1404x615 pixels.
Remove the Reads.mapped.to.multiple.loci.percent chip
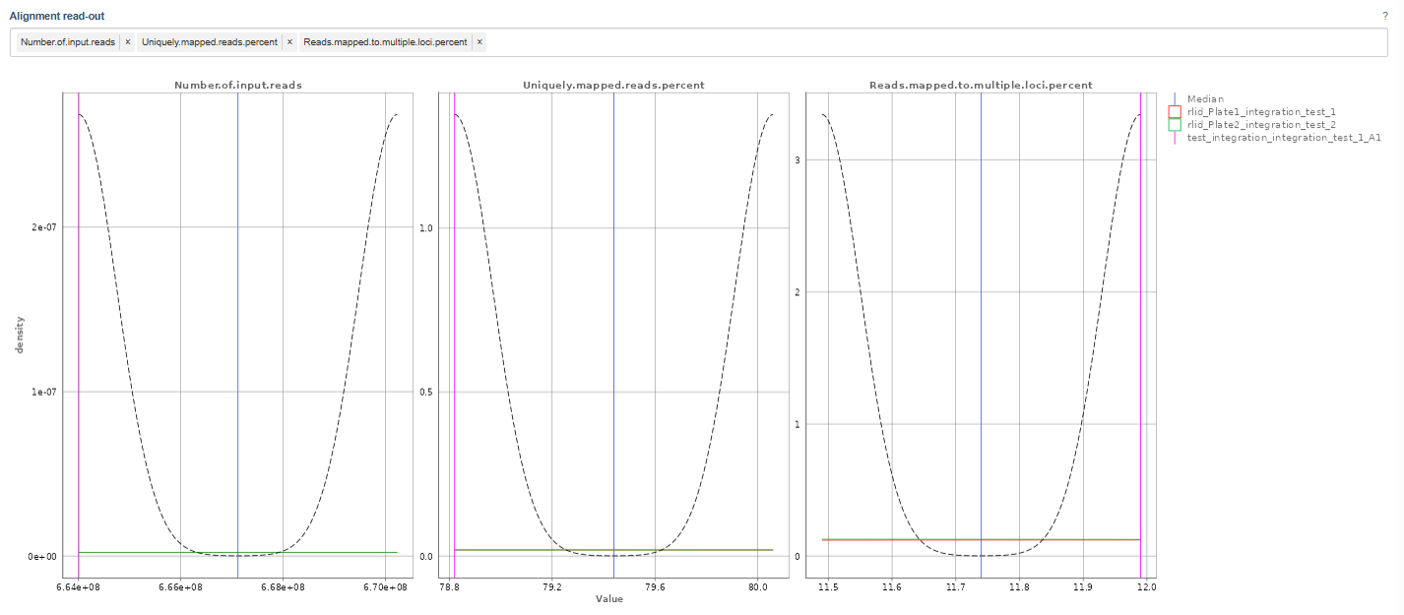(x=479, y=42)
